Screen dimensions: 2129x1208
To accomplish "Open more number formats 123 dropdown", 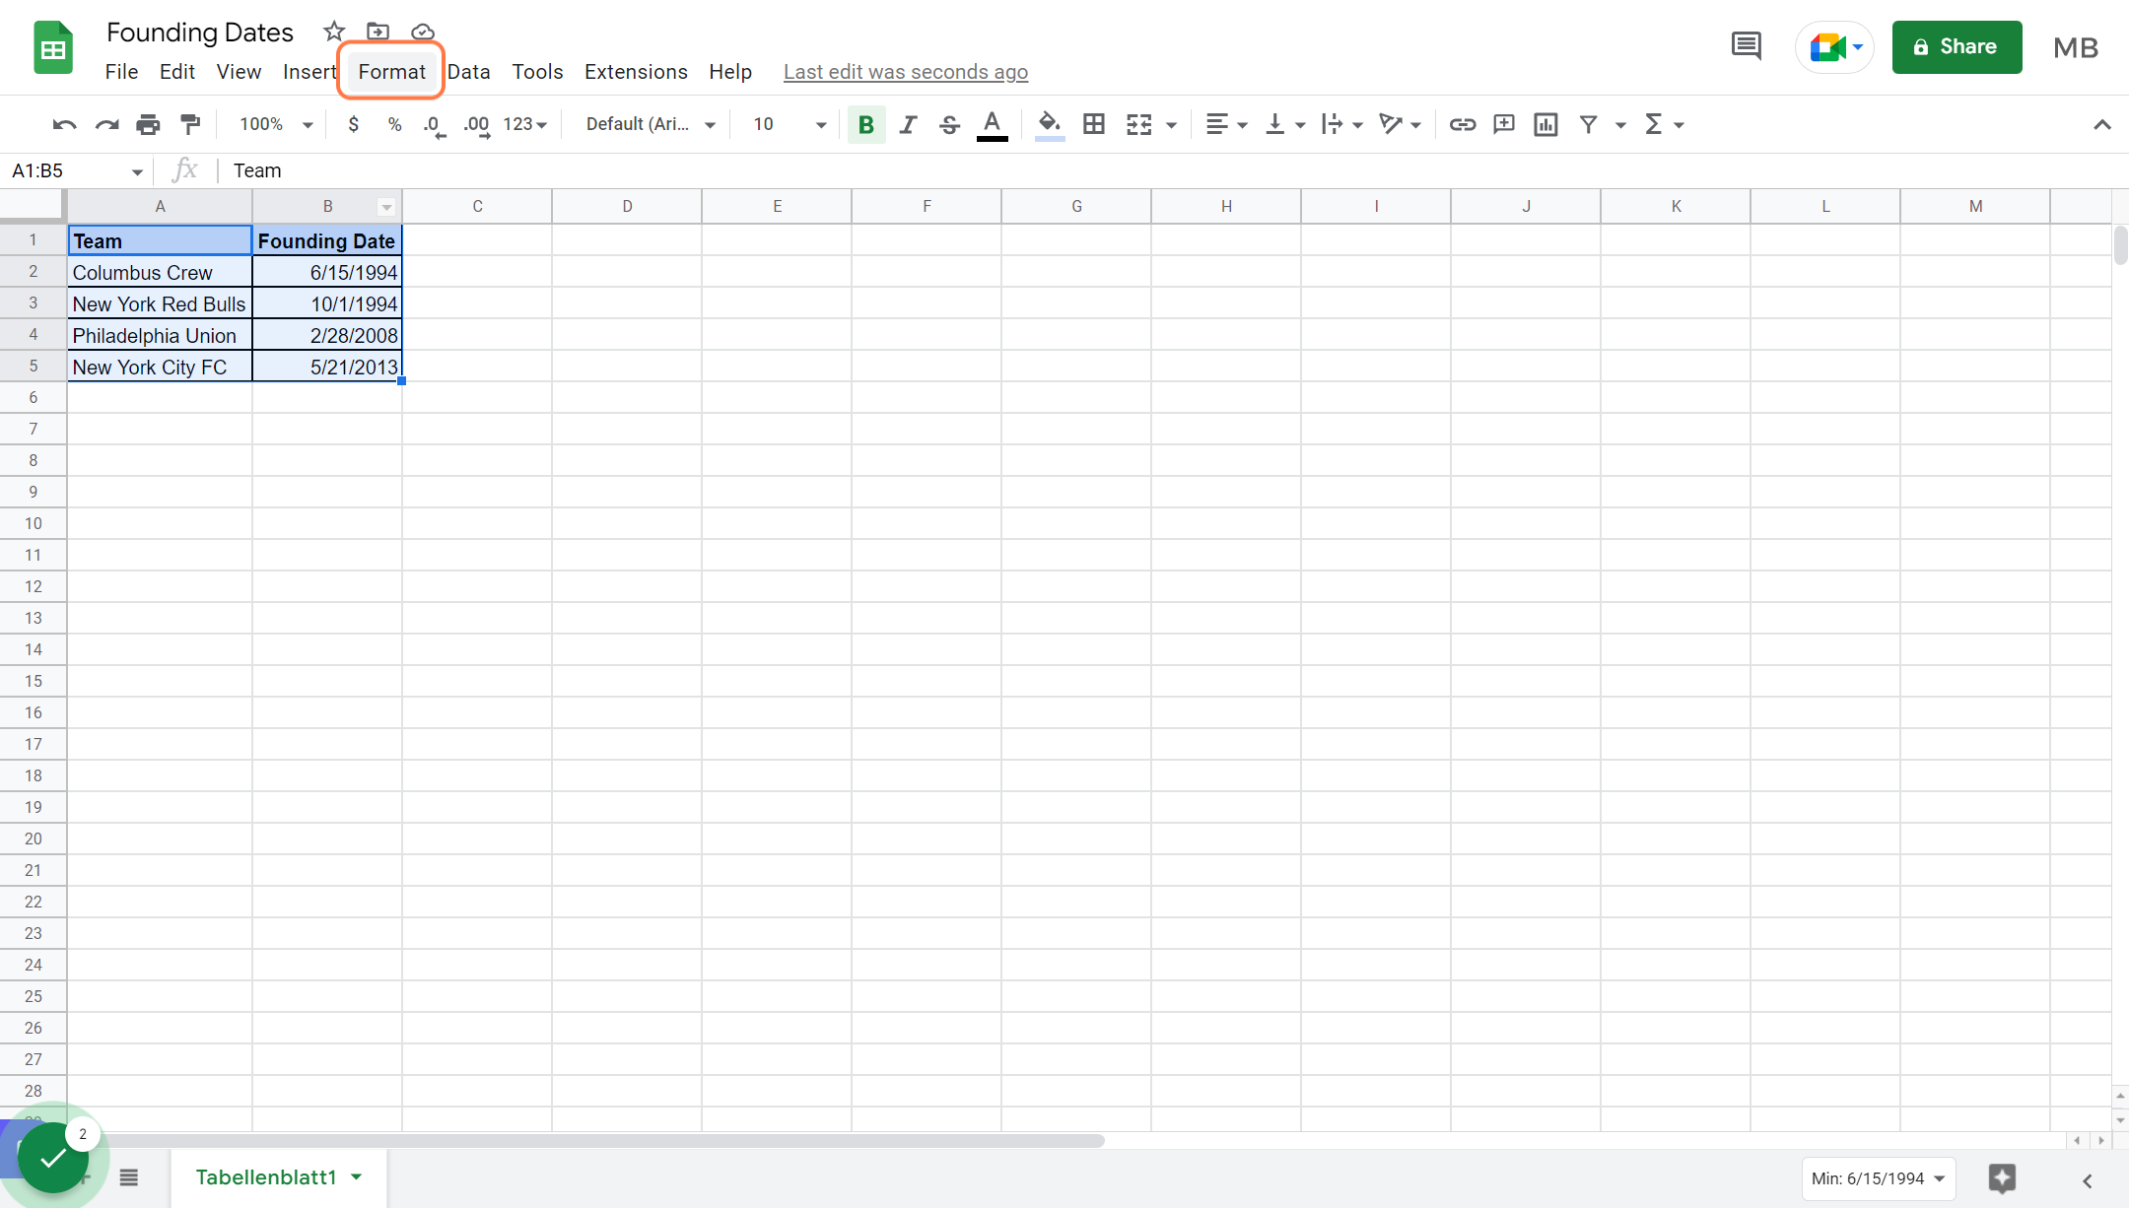I will [x=525, y=124].
